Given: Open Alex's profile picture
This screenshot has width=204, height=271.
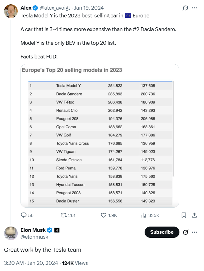Looking at the screenshot, I should coord(11,11).
